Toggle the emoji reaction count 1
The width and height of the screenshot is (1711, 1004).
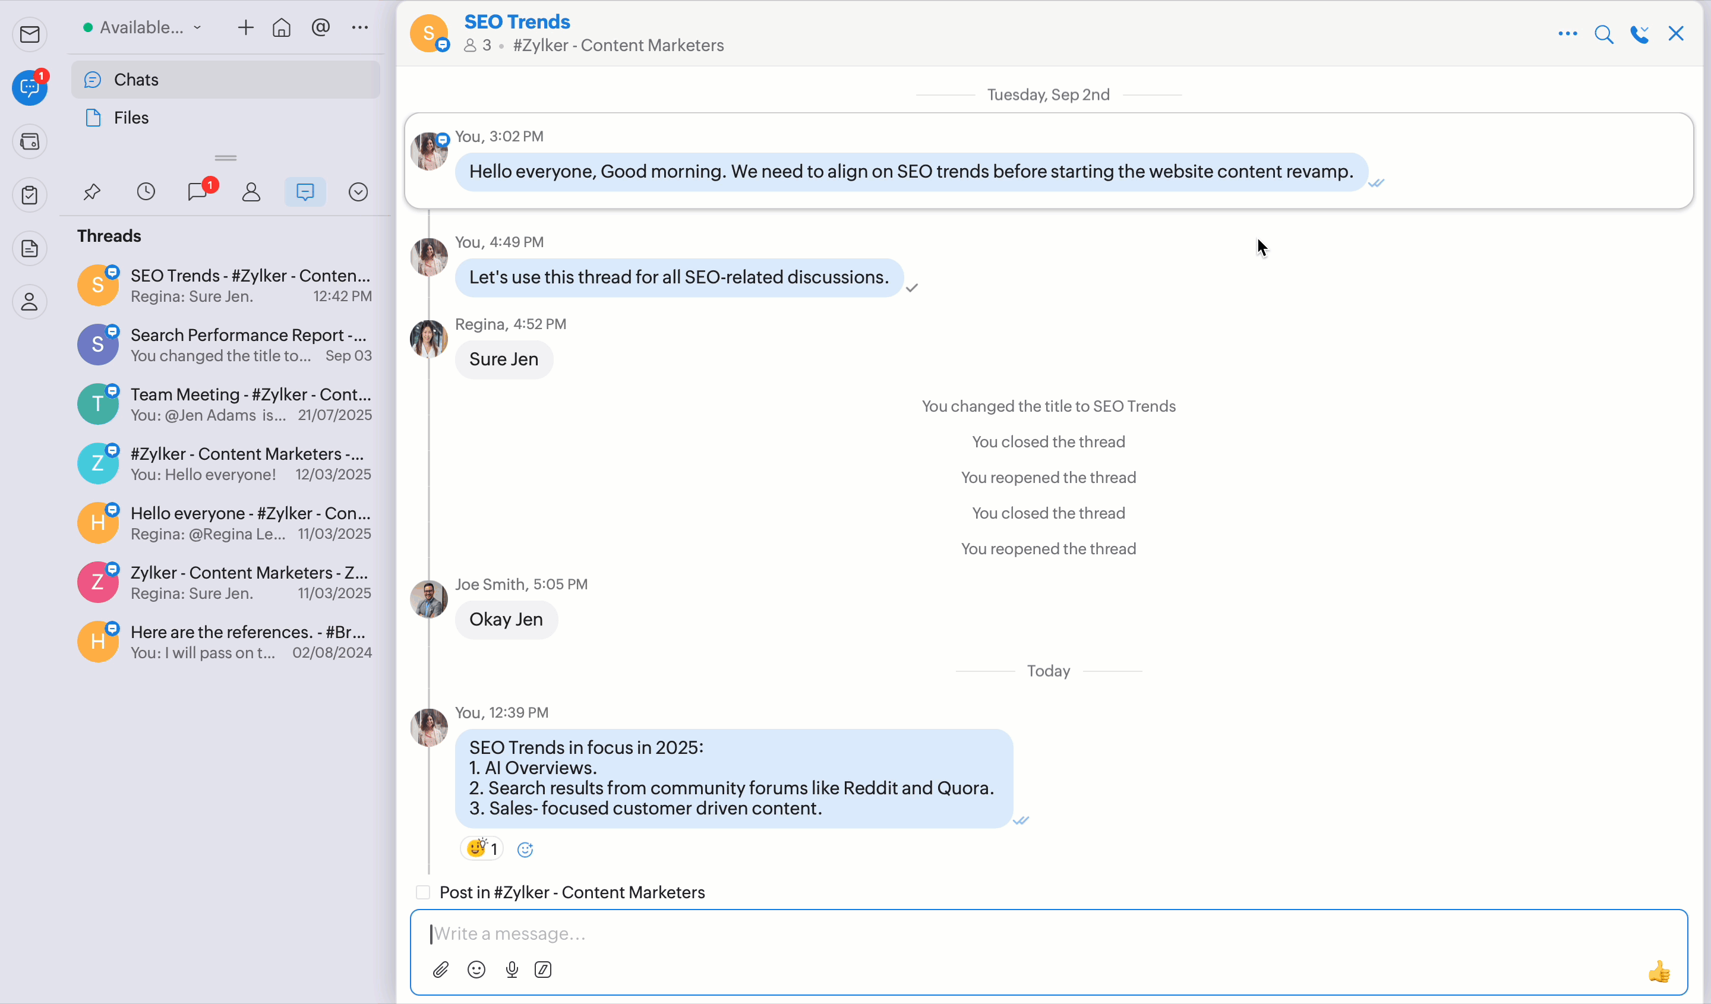[x=482, y=848]
